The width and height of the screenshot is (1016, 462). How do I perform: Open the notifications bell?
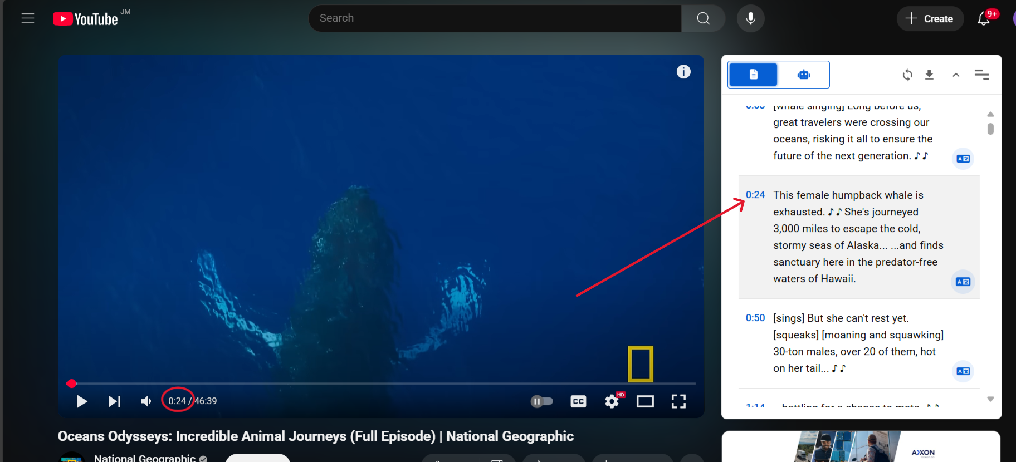pos(984,19)
